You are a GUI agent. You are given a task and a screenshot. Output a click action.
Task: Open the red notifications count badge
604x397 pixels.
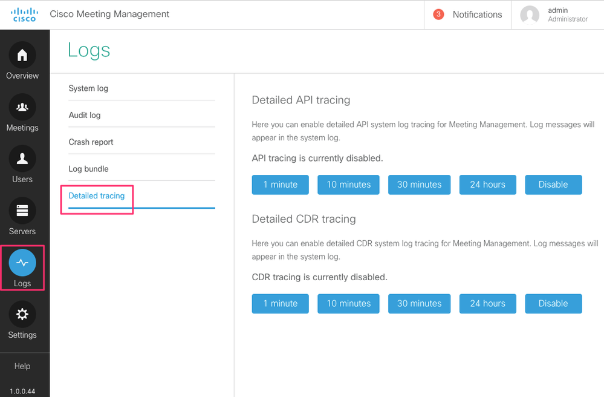click(438, 15)
